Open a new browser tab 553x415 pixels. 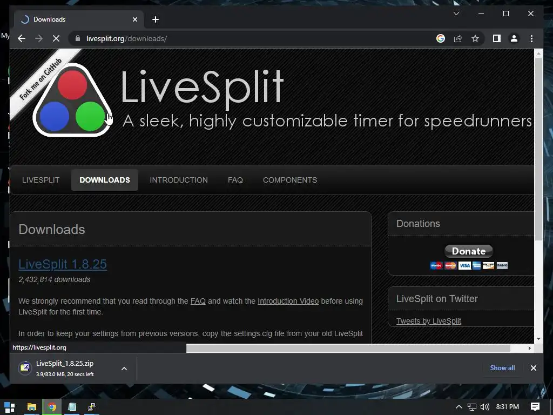[156, 19]
